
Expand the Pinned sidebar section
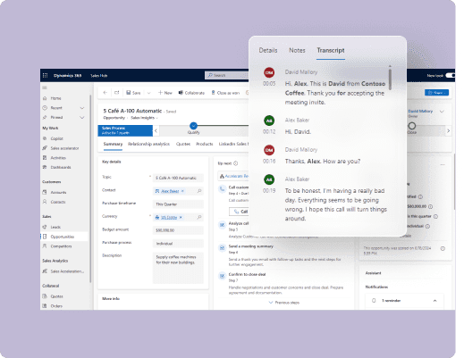click(82, 117)
